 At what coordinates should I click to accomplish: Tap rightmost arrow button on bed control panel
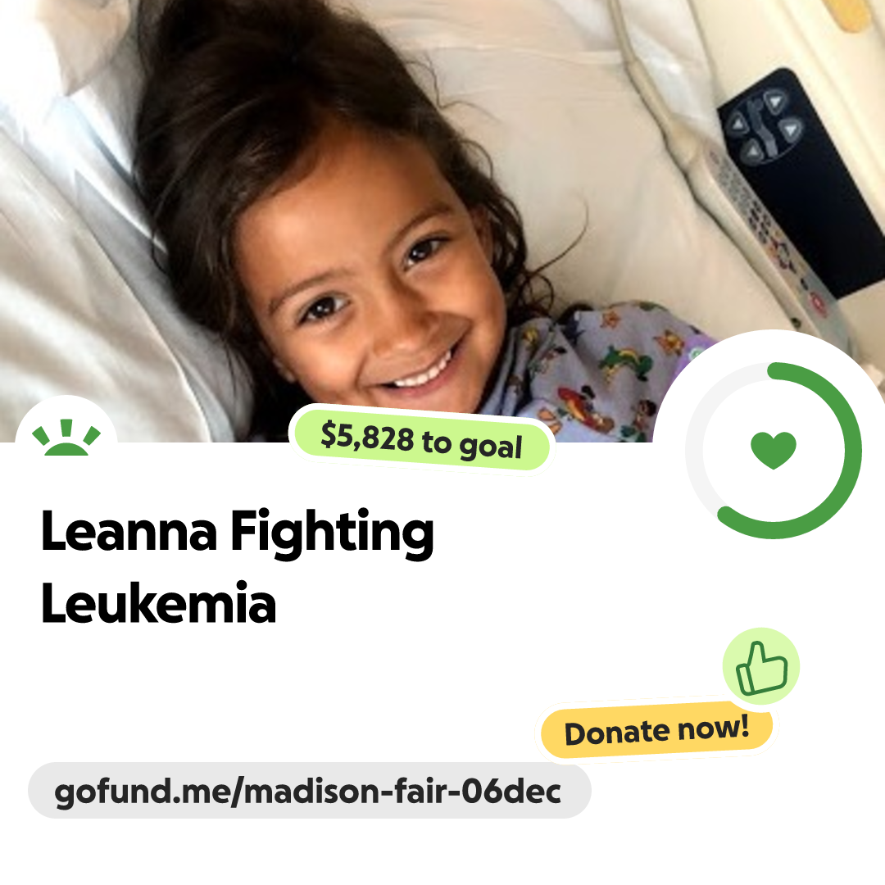[791, 130]
